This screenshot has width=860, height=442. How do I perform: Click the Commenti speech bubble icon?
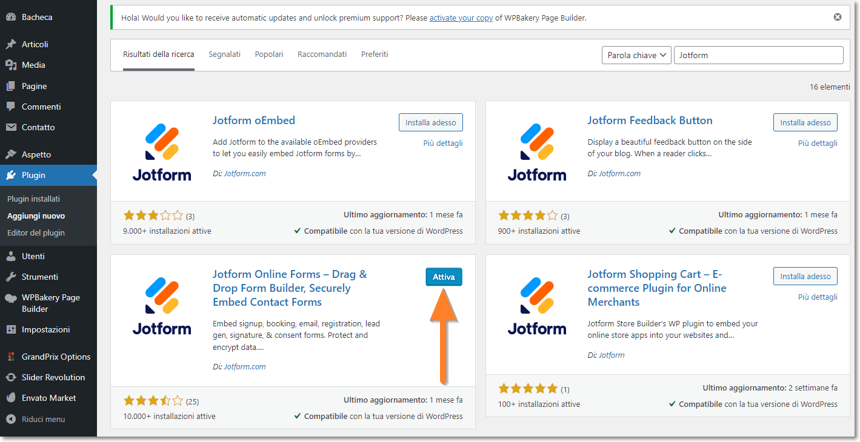[11, 107]
